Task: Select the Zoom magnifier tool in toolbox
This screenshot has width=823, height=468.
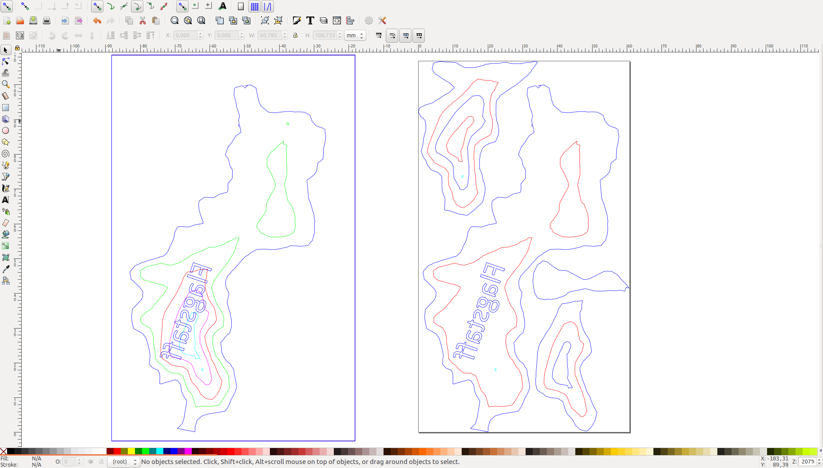Action: (x=6, y=84)
